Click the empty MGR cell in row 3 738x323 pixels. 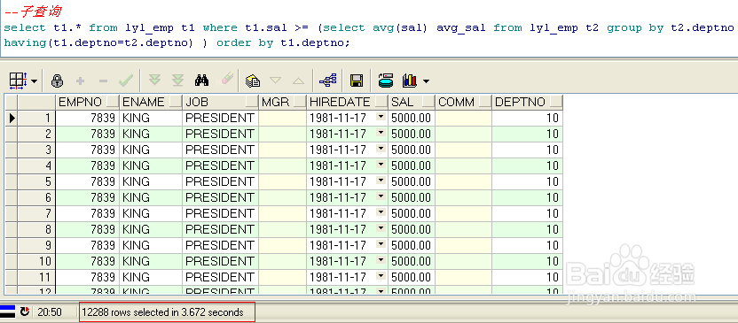[283, 150]
